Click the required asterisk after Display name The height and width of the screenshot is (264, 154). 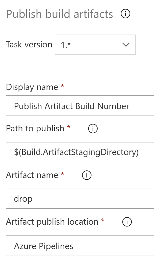(x=63, y=86)
